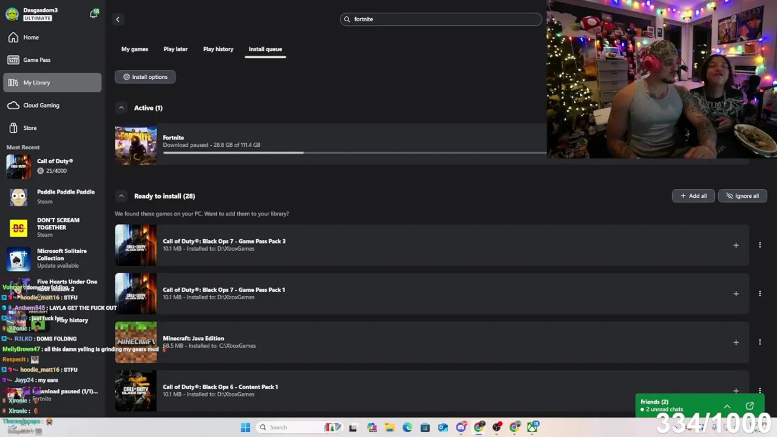This screenshot has height=437, width=777.
Task: Switch to the Play history tab
Action: point(218,49)
